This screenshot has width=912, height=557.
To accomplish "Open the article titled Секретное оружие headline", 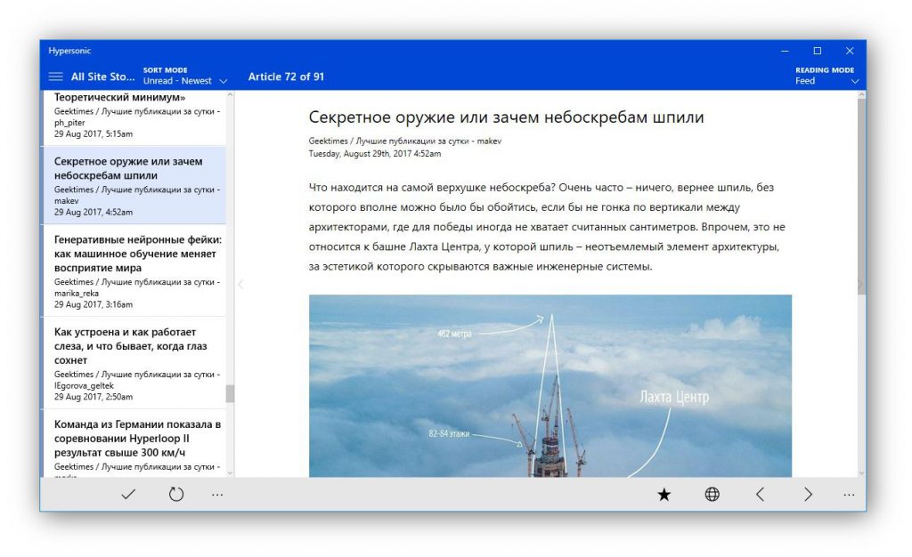I will [x=505, y=117].
